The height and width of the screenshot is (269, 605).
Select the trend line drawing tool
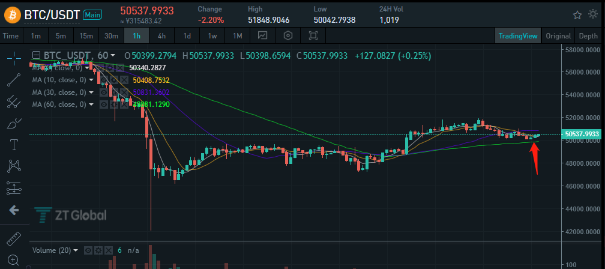click(x=14, y=80)
